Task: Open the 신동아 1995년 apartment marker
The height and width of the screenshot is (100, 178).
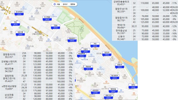Action: tap(85, 51)
